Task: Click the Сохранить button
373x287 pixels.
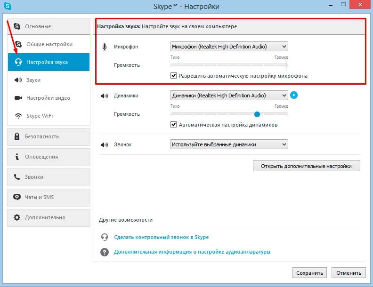Action: point(309,273)
